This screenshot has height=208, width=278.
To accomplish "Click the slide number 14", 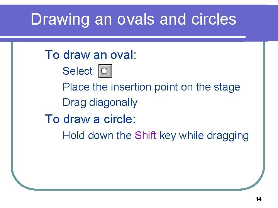I will [259, 199].
